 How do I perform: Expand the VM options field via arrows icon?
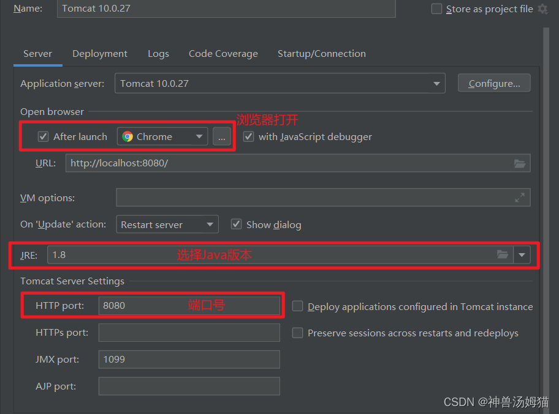tap(519, 198)
